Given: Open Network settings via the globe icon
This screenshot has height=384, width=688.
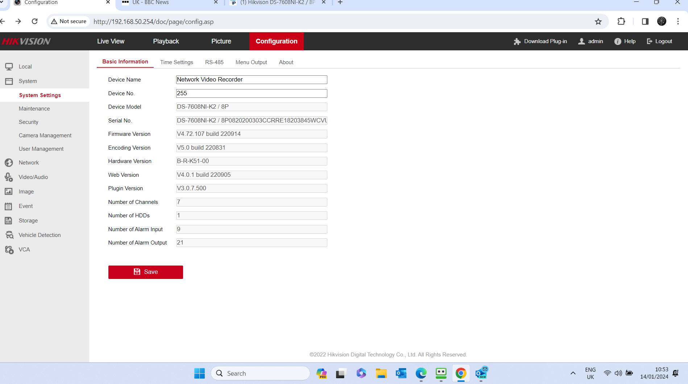Looking at the screenshot, I should (x=9, y=163).
